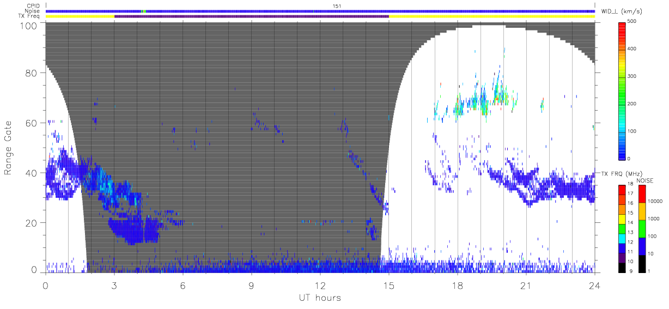Image resolution: width=669 pixels, height=309 pixels.
Task: Click the 300 tick on width color bar
Action: click(x=632, y=76)
